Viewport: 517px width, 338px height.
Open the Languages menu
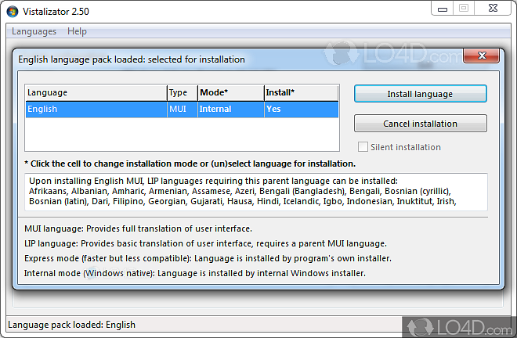click(x=34, y=31)
